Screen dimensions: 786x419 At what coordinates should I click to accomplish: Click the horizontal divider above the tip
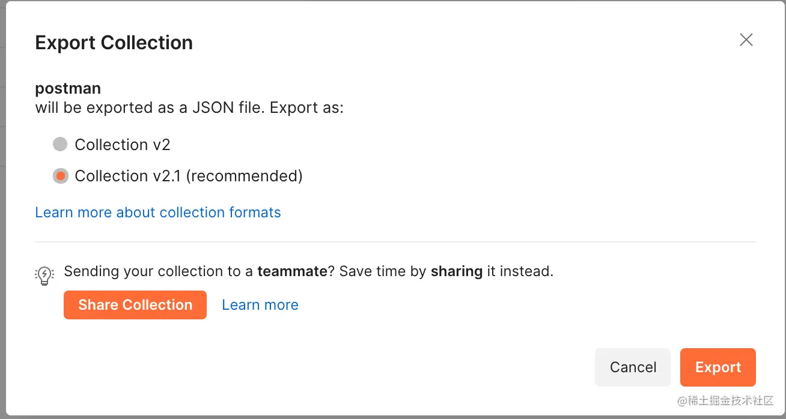(395, 242)
